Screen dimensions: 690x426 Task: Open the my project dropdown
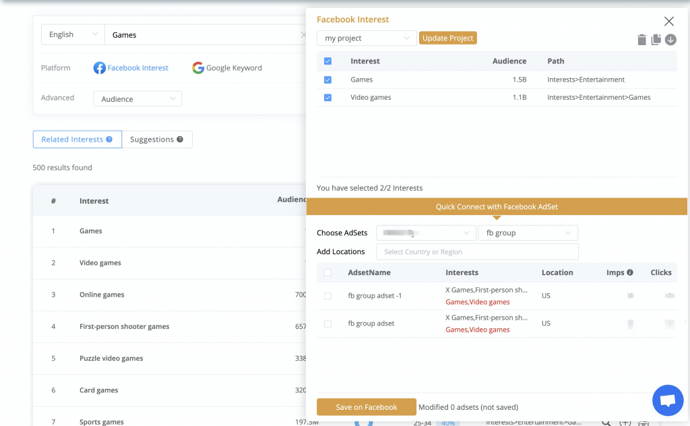click(367, 38)
